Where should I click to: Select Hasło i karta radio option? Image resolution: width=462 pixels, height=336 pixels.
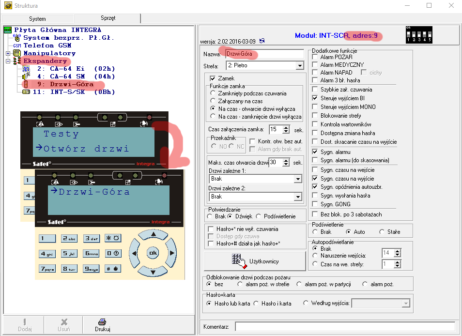click(x=256, y=303)
